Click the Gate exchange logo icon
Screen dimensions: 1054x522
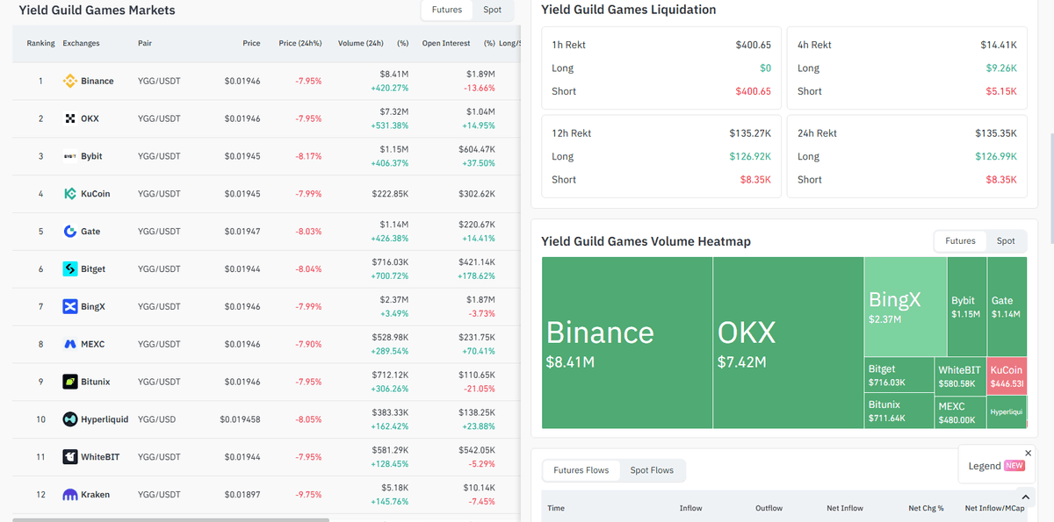click(70, 232)
